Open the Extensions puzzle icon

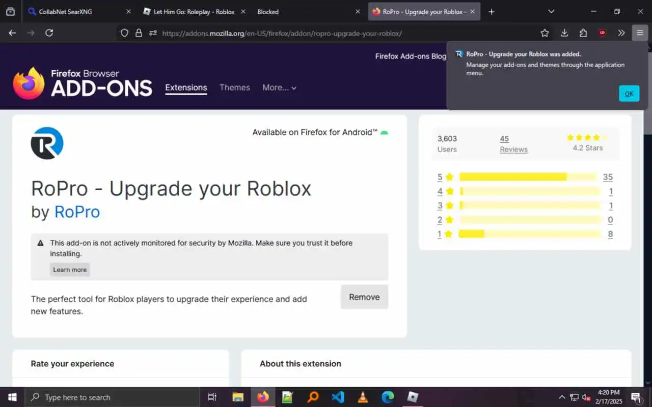click(x=583, y=33)
